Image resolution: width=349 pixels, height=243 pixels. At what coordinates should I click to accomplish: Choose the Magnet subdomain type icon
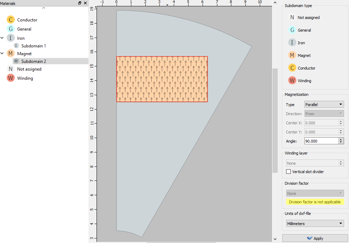[x=292, y=55]
